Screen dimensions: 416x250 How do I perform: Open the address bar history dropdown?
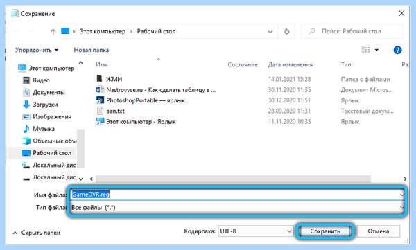coord(270,32)
